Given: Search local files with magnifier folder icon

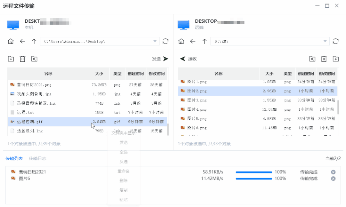Looking at the screenshot, I should [34, 59].
